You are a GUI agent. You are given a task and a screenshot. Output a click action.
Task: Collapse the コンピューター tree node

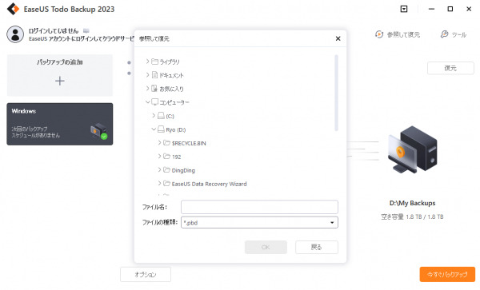[147, 101]
